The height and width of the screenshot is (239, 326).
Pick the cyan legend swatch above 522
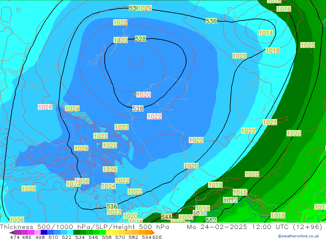pyautogui.click(x=70, y=232)
